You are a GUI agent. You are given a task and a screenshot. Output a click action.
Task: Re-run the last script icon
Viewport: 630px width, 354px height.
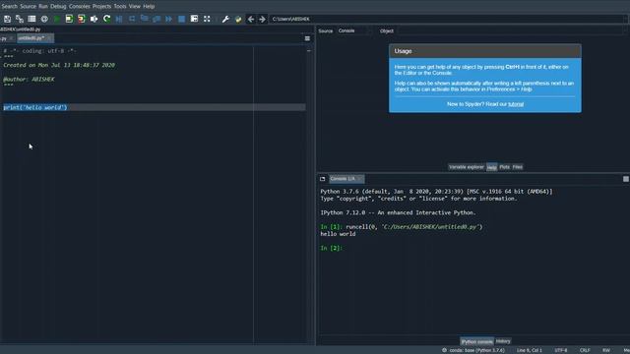coord(106,19)
